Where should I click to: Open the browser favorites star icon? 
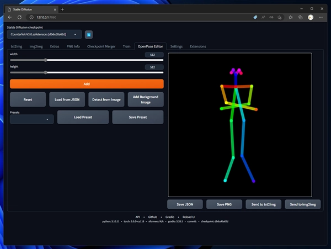[x=291, y=18]
